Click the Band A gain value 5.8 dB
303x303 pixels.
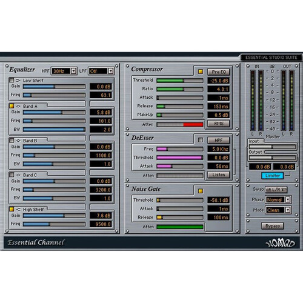click(101, 112)
